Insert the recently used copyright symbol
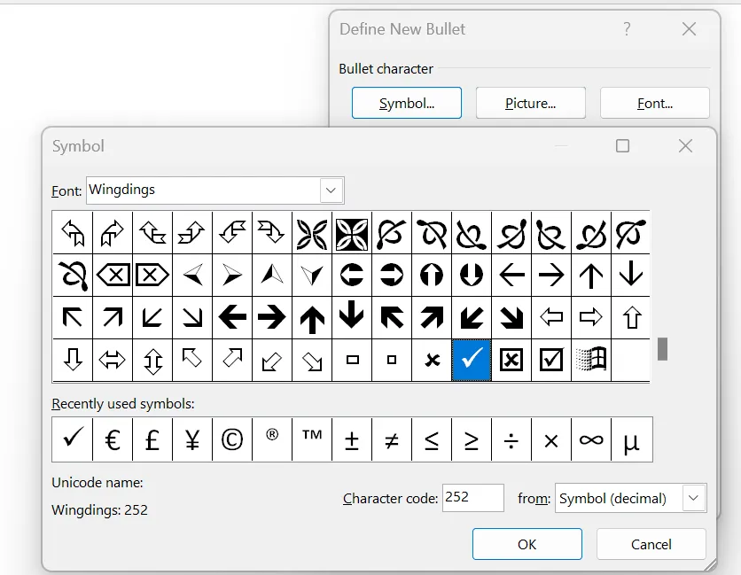Screen dimensions: 741x575 click(x=232, y=439)
